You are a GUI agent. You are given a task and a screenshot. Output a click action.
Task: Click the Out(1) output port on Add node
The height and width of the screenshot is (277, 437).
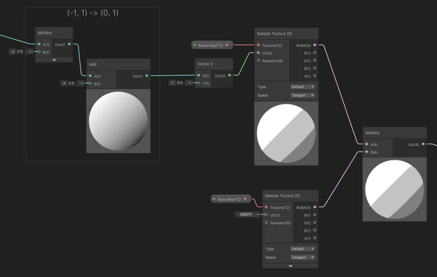point(147,76)
